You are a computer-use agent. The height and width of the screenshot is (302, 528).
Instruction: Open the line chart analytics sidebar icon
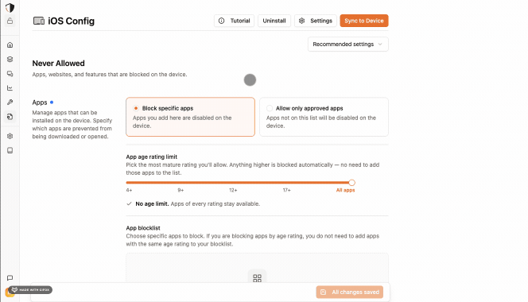pyautogui.click(x=10, y=88)
